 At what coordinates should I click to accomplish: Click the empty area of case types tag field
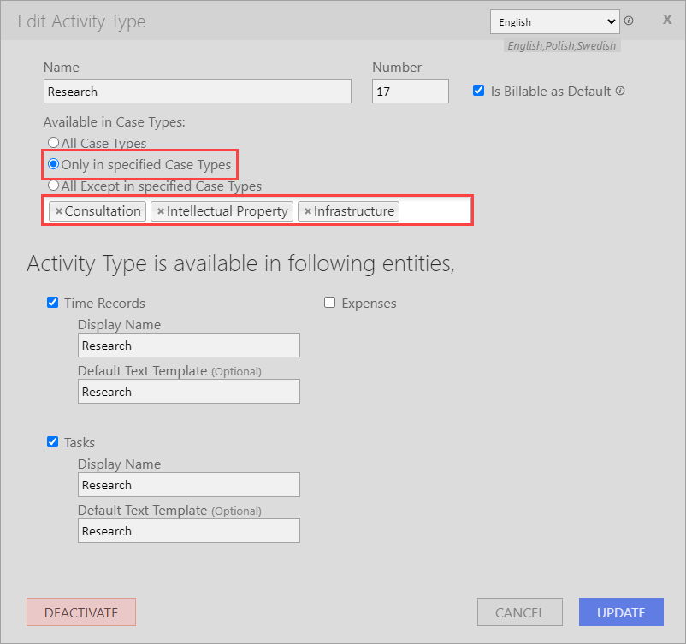(435, 211)
